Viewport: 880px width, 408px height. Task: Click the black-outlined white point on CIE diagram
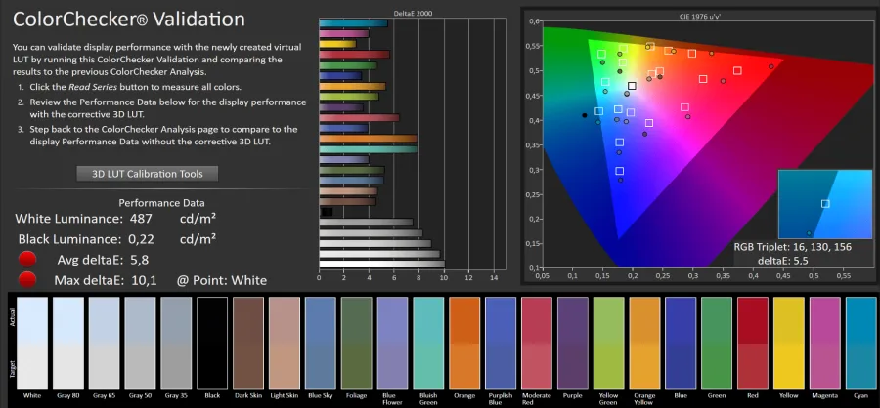click(x=633, y=86)
